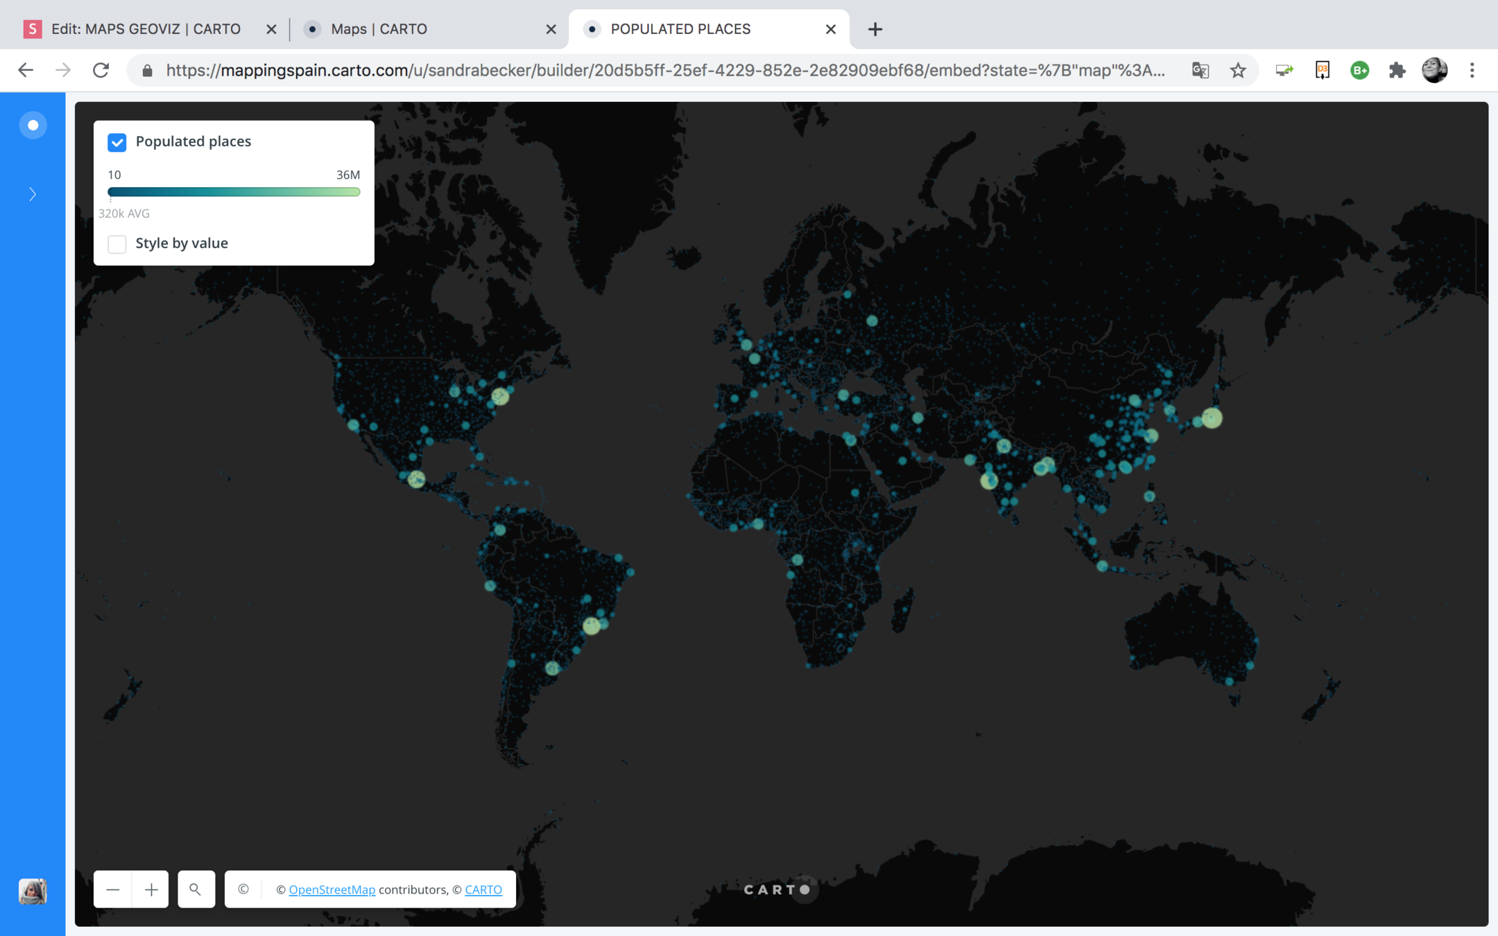Click the copyright attribution icon

tap(243, 890)
